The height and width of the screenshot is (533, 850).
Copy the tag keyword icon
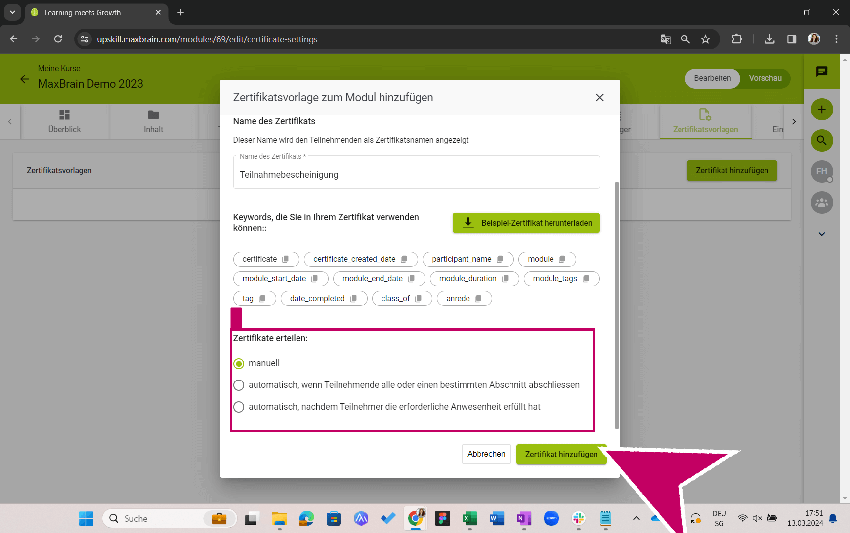point(262,299)
